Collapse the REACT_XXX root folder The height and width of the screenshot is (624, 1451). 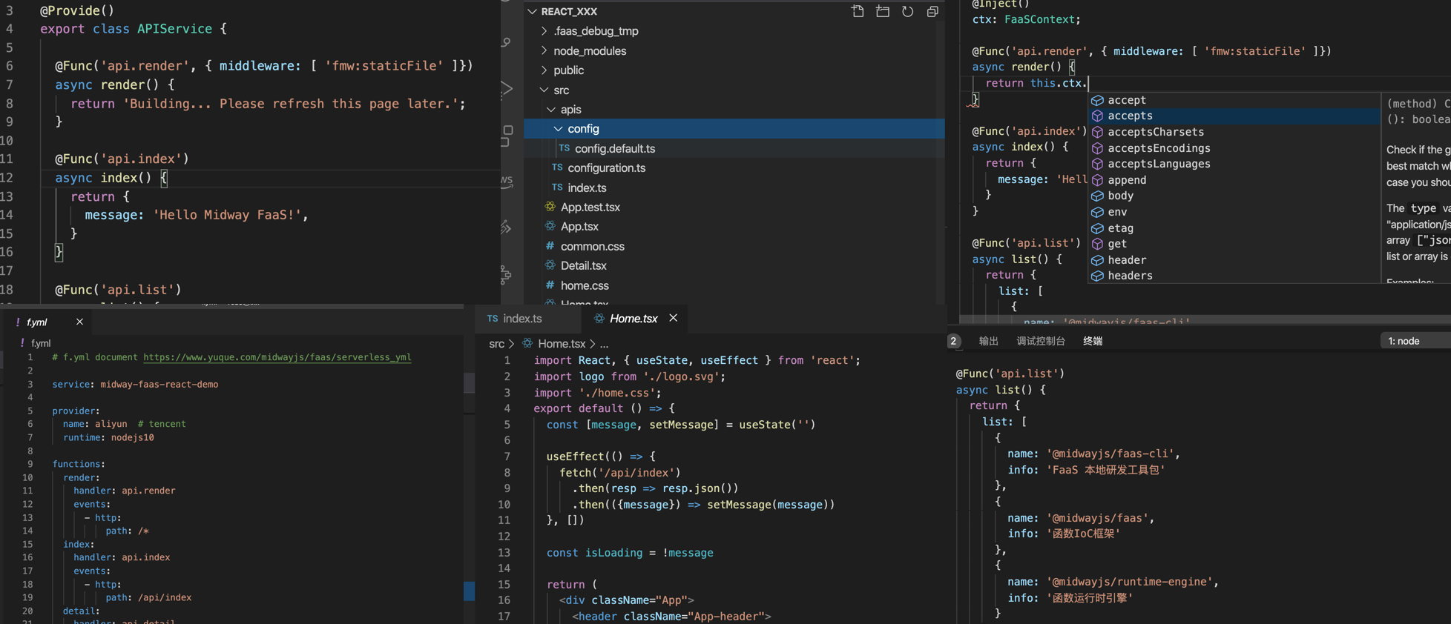tap(532, 11)
